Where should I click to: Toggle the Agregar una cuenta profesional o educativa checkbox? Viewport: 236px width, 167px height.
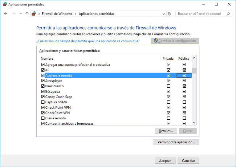[43, 64]
